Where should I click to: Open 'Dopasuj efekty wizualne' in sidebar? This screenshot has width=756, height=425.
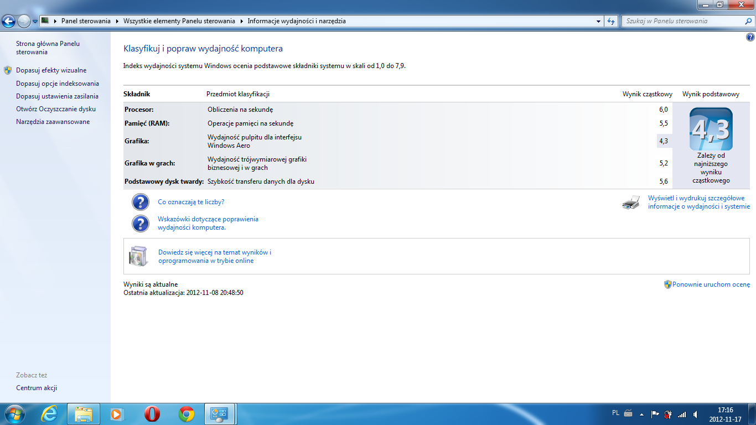point(51,70)
